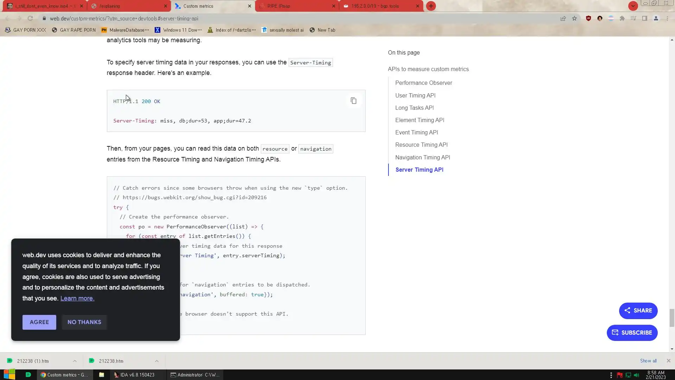Click the AGREE cookies button
675x380 pixels.
pyautogui.click(x=39, y=322)
